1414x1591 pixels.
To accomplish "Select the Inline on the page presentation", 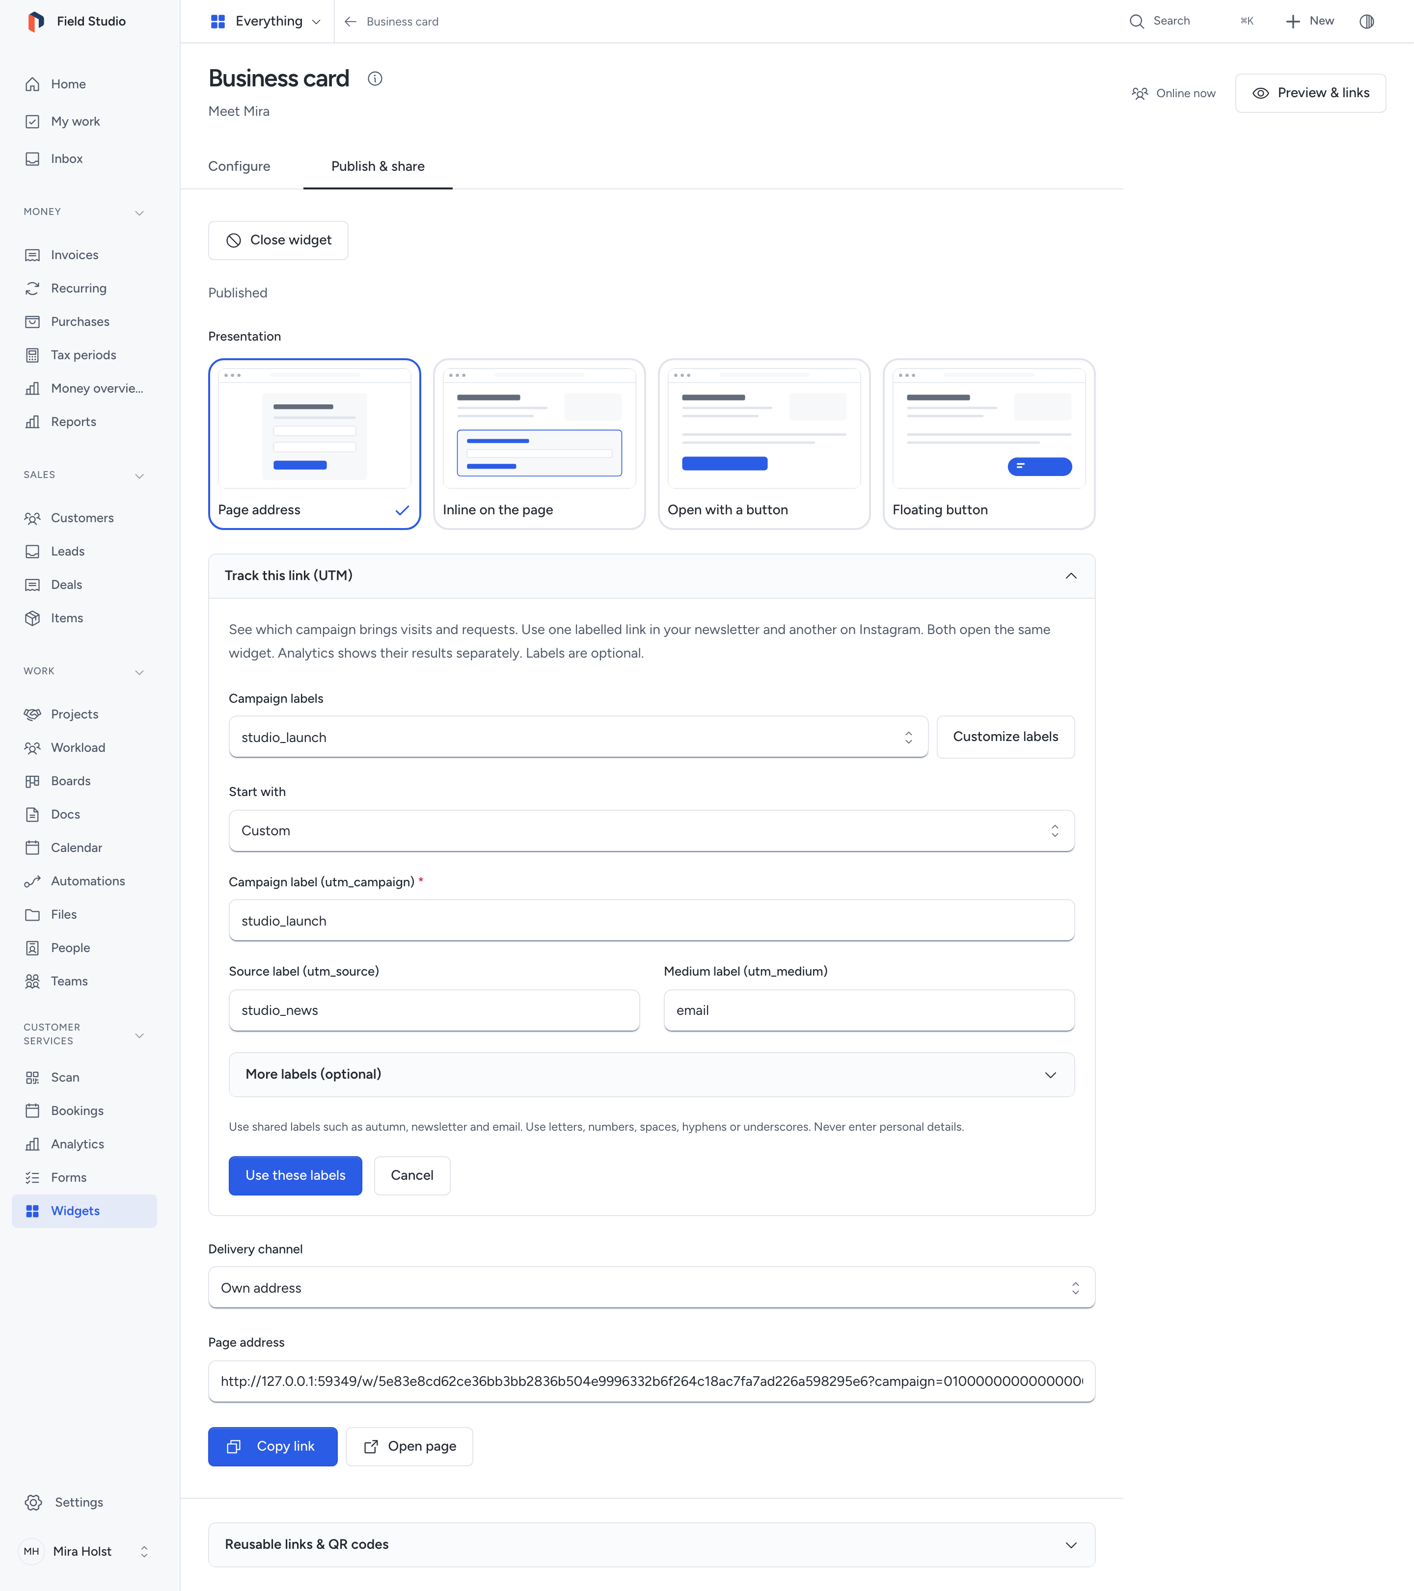I will click(x=539, y=444).
